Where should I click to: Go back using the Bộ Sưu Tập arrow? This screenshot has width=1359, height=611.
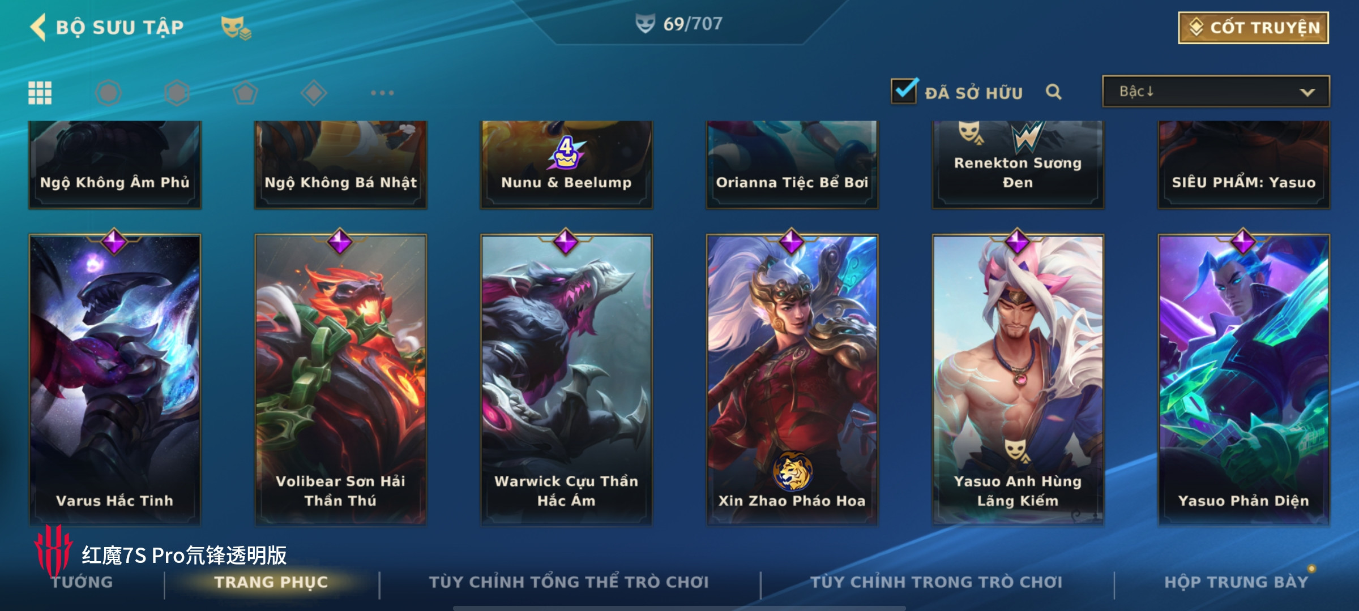(x=39, y=27)
